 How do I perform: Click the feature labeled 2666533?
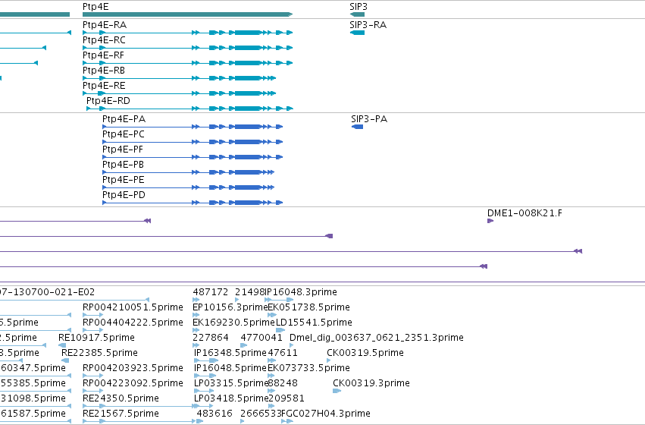[x=261, y=414]
